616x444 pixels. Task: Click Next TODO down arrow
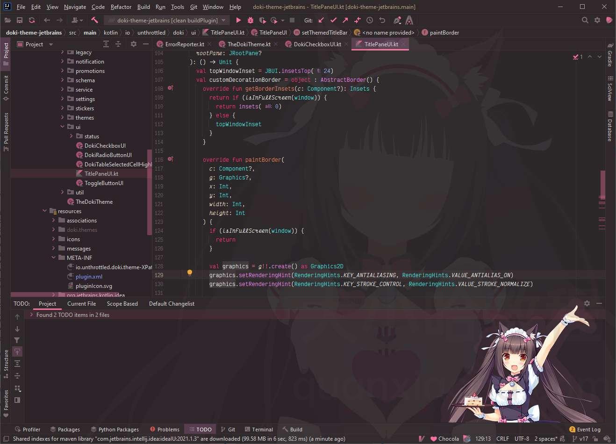17,329
